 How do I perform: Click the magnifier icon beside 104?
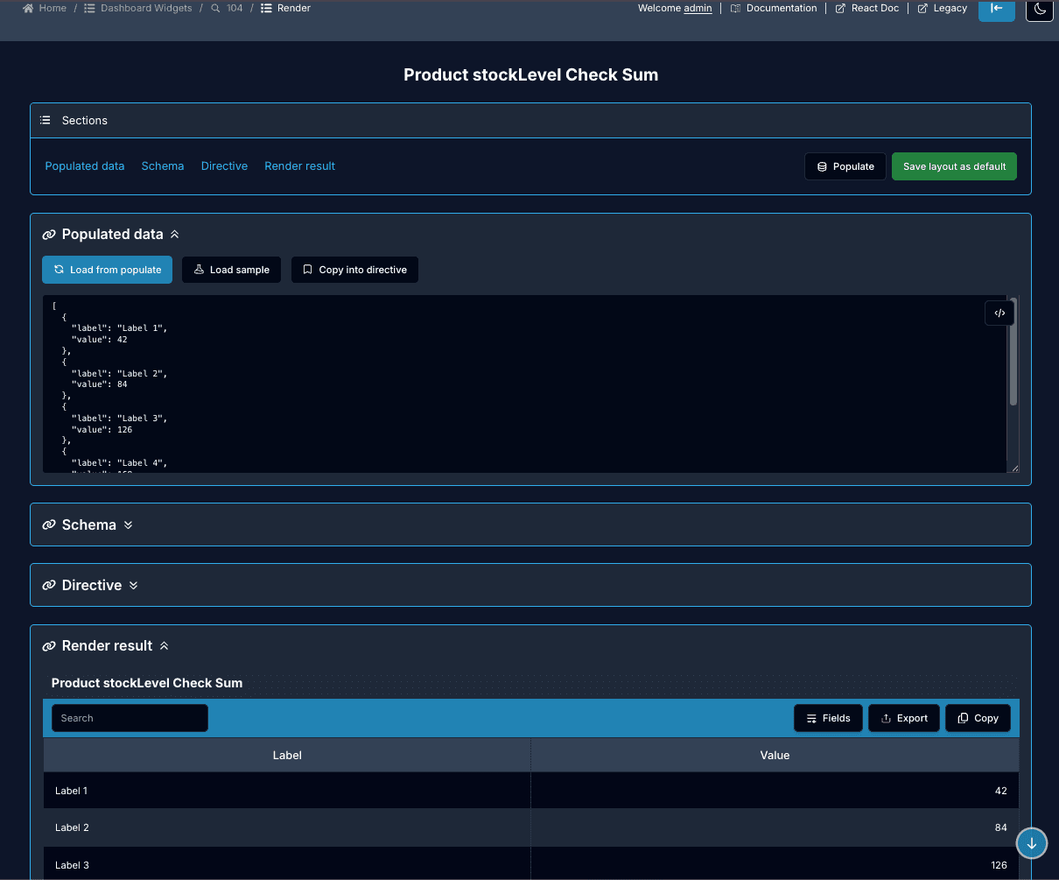click(215, 8)
